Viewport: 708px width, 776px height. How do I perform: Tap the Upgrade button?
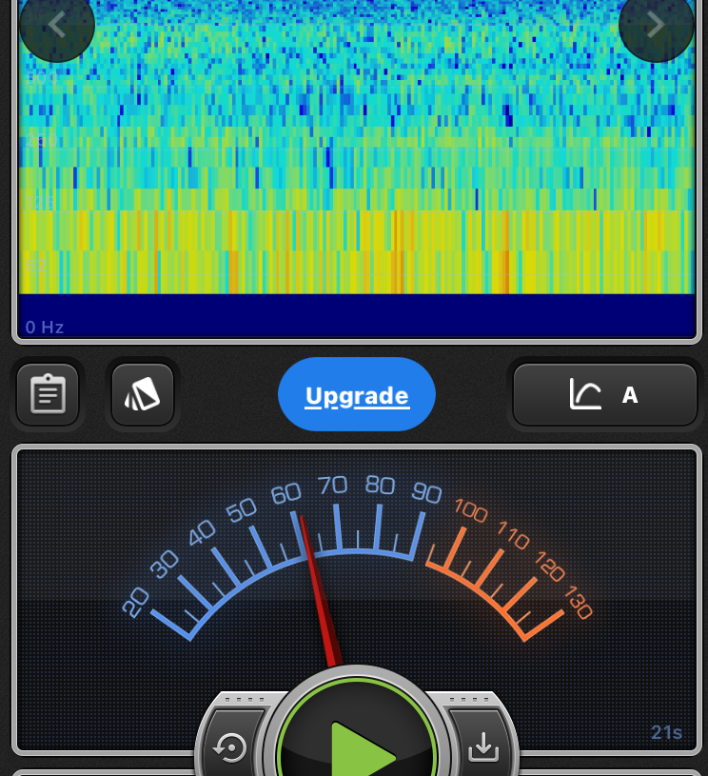[x=357, y=395]
